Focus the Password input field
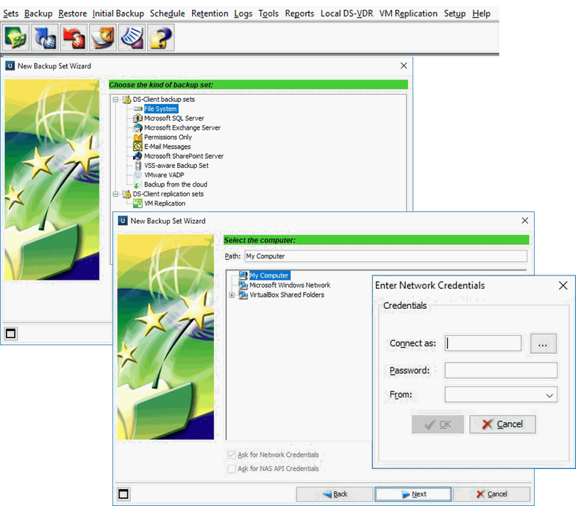The image size is (576, 506). click(501, 370)
